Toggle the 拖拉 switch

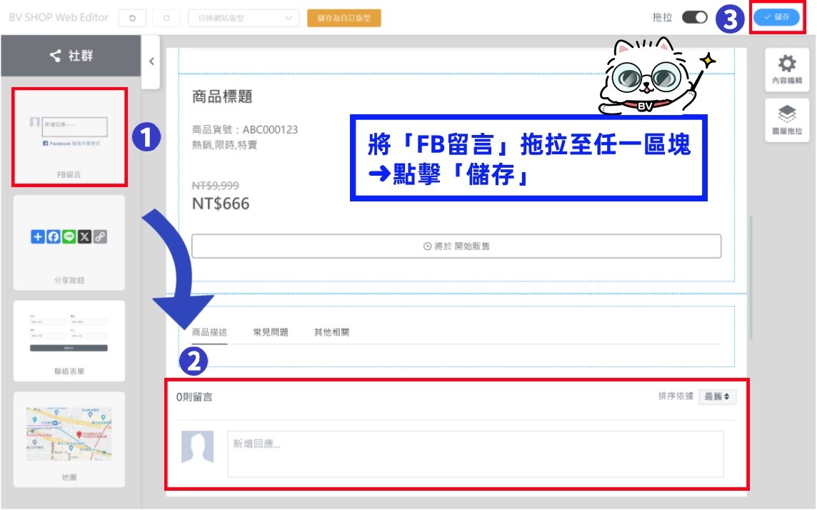pyautogui.click(x=695, y=17)
